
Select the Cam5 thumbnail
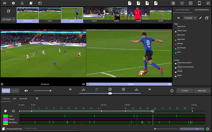[138, 15]
